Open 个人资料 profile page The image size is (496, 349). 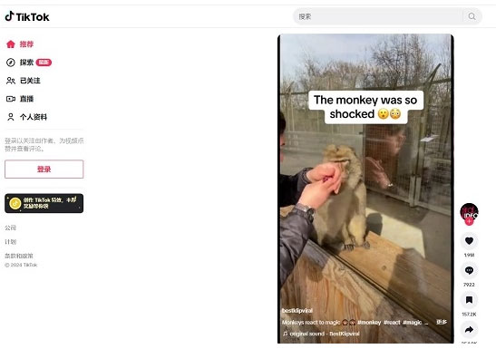(x=26, y=117)
